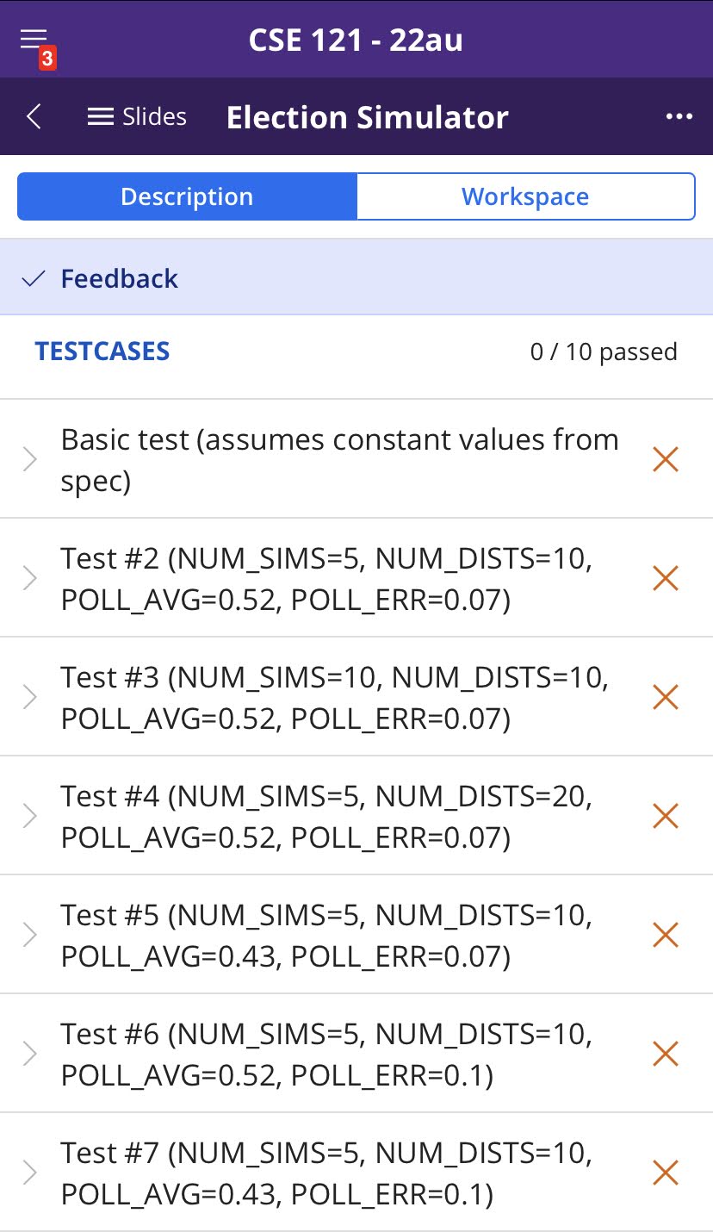Viewport: 713px width, 1232px height.
Task: Switch to the Description tab
Action: [x=187, y=196]
